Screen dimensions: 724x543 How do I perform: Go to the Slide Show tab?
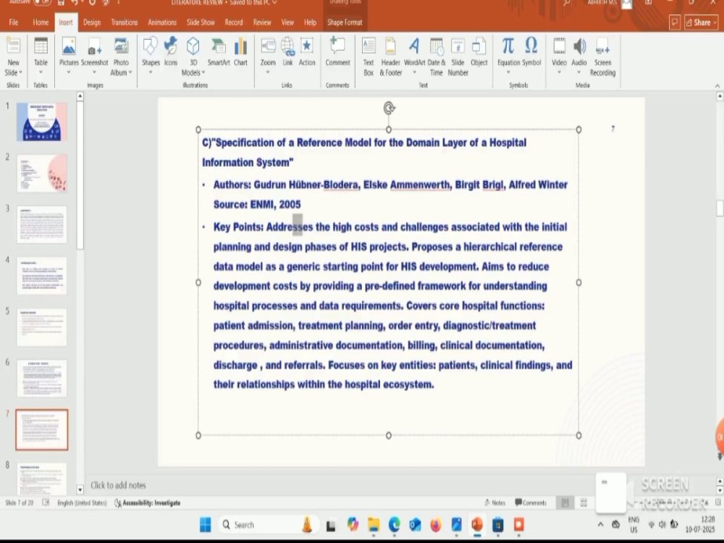tap(201, 22)
